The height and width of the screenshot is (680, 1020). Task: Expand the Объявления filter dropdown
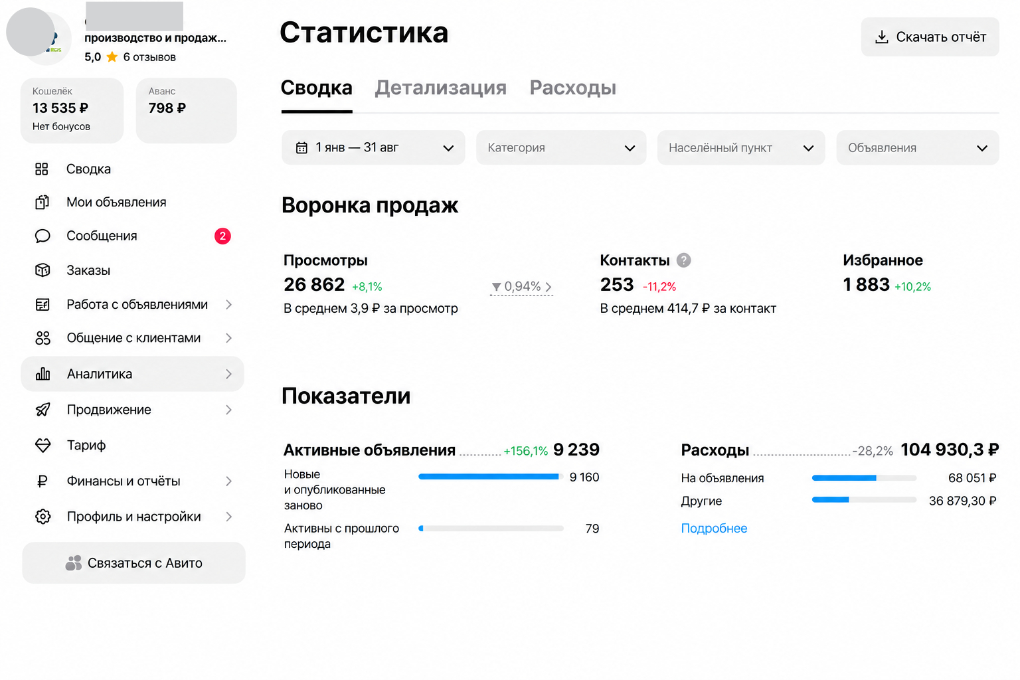pyautogui.click(x=918, y=147)
